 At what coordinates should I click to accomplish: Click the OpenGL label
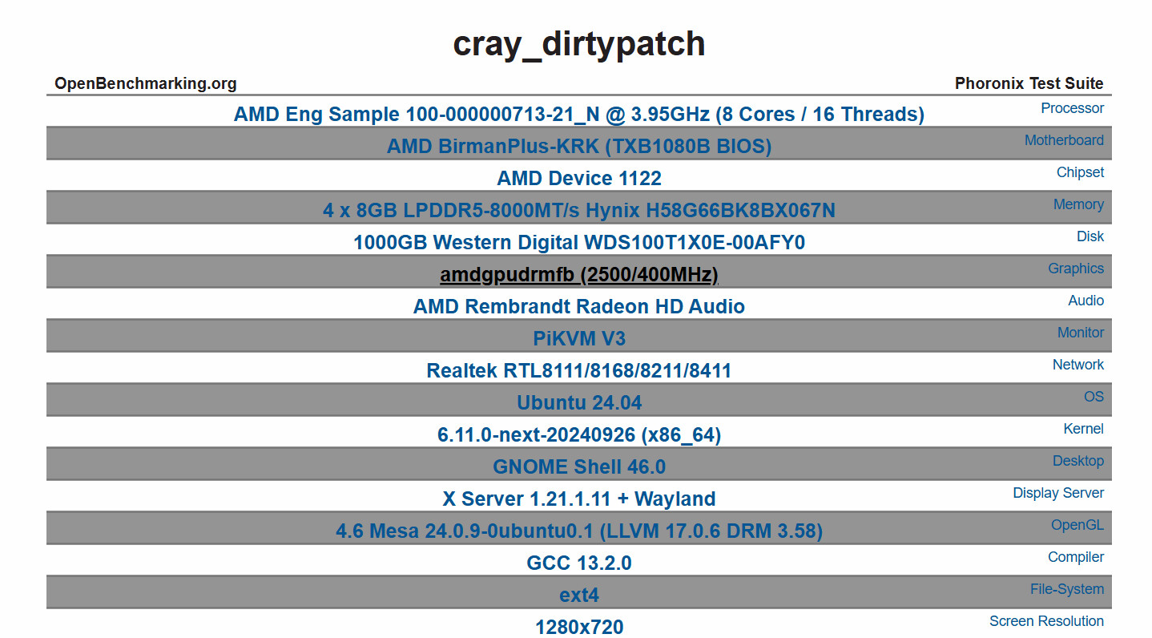(x=1077, y=525)
